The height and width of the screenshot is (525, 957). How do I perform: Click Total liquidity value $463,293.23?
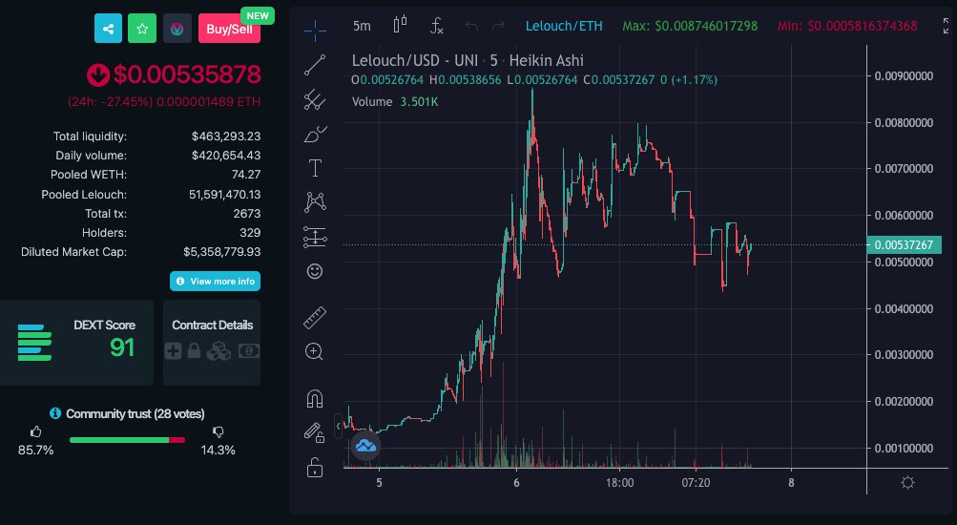click(x=226, y=136)
